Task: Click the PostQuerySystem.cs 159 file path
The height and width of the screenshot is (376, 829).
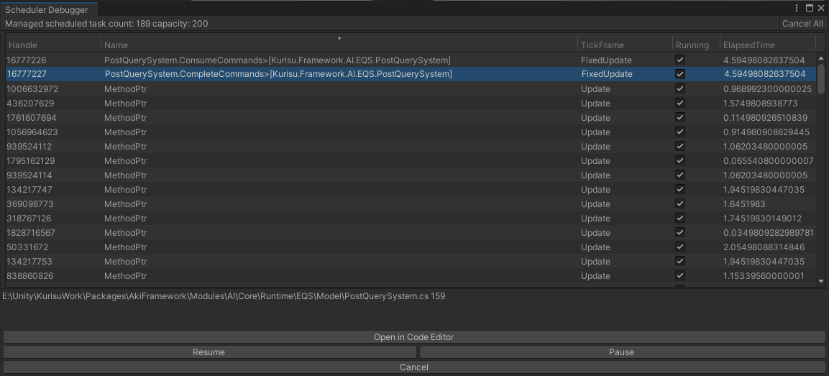Action: (x=224, y=296)
